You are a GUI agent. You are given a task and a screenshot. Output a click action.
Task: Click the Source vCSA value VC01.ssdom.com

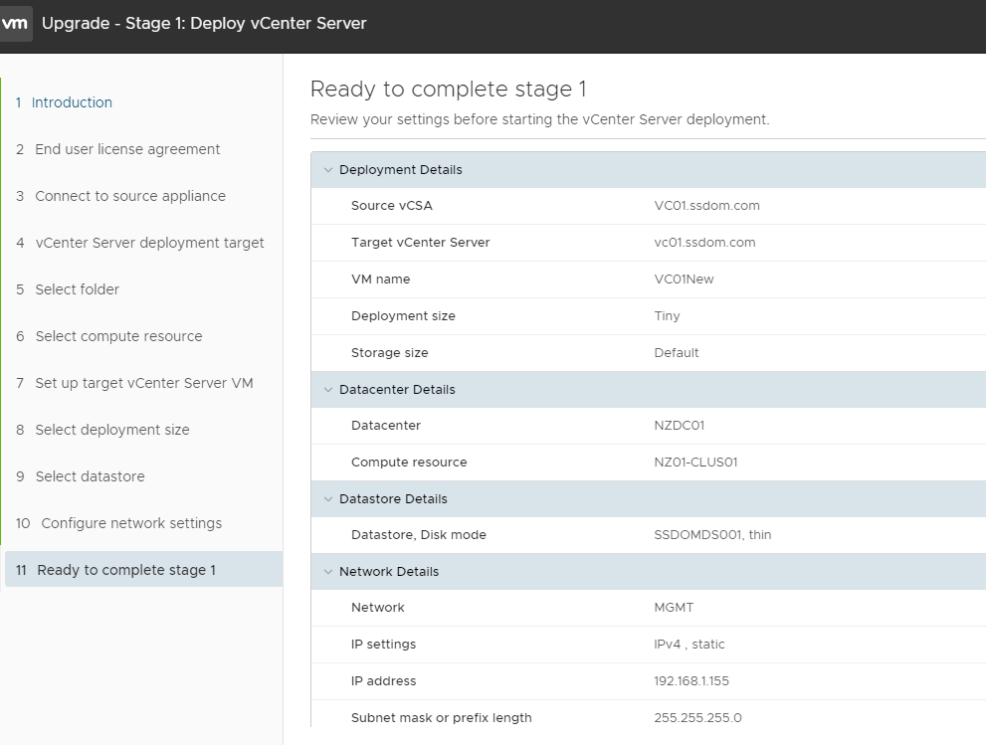706,206
